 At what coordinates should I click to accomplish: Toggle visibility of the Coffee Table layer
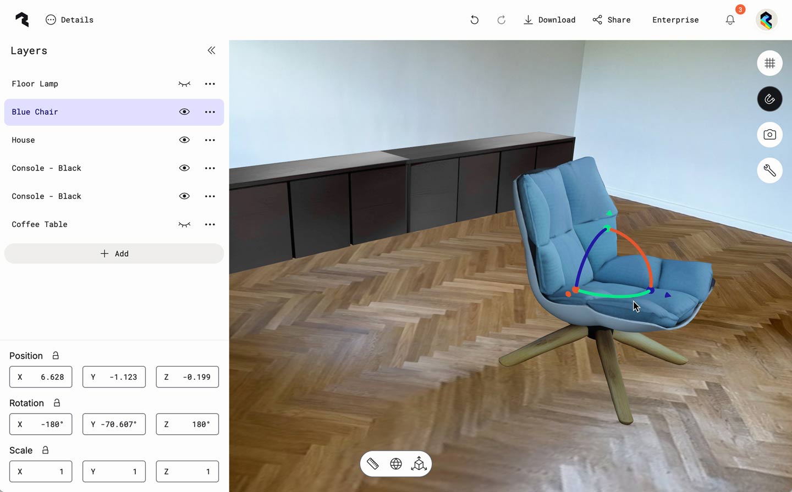[x=184, y=224]
